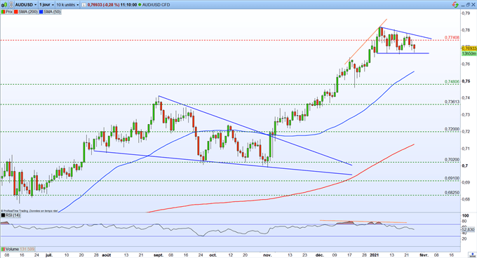Viewport: 477px width, 258px height.
Task: Click the chain link icon in the toolbar
Action: [11, 5]
